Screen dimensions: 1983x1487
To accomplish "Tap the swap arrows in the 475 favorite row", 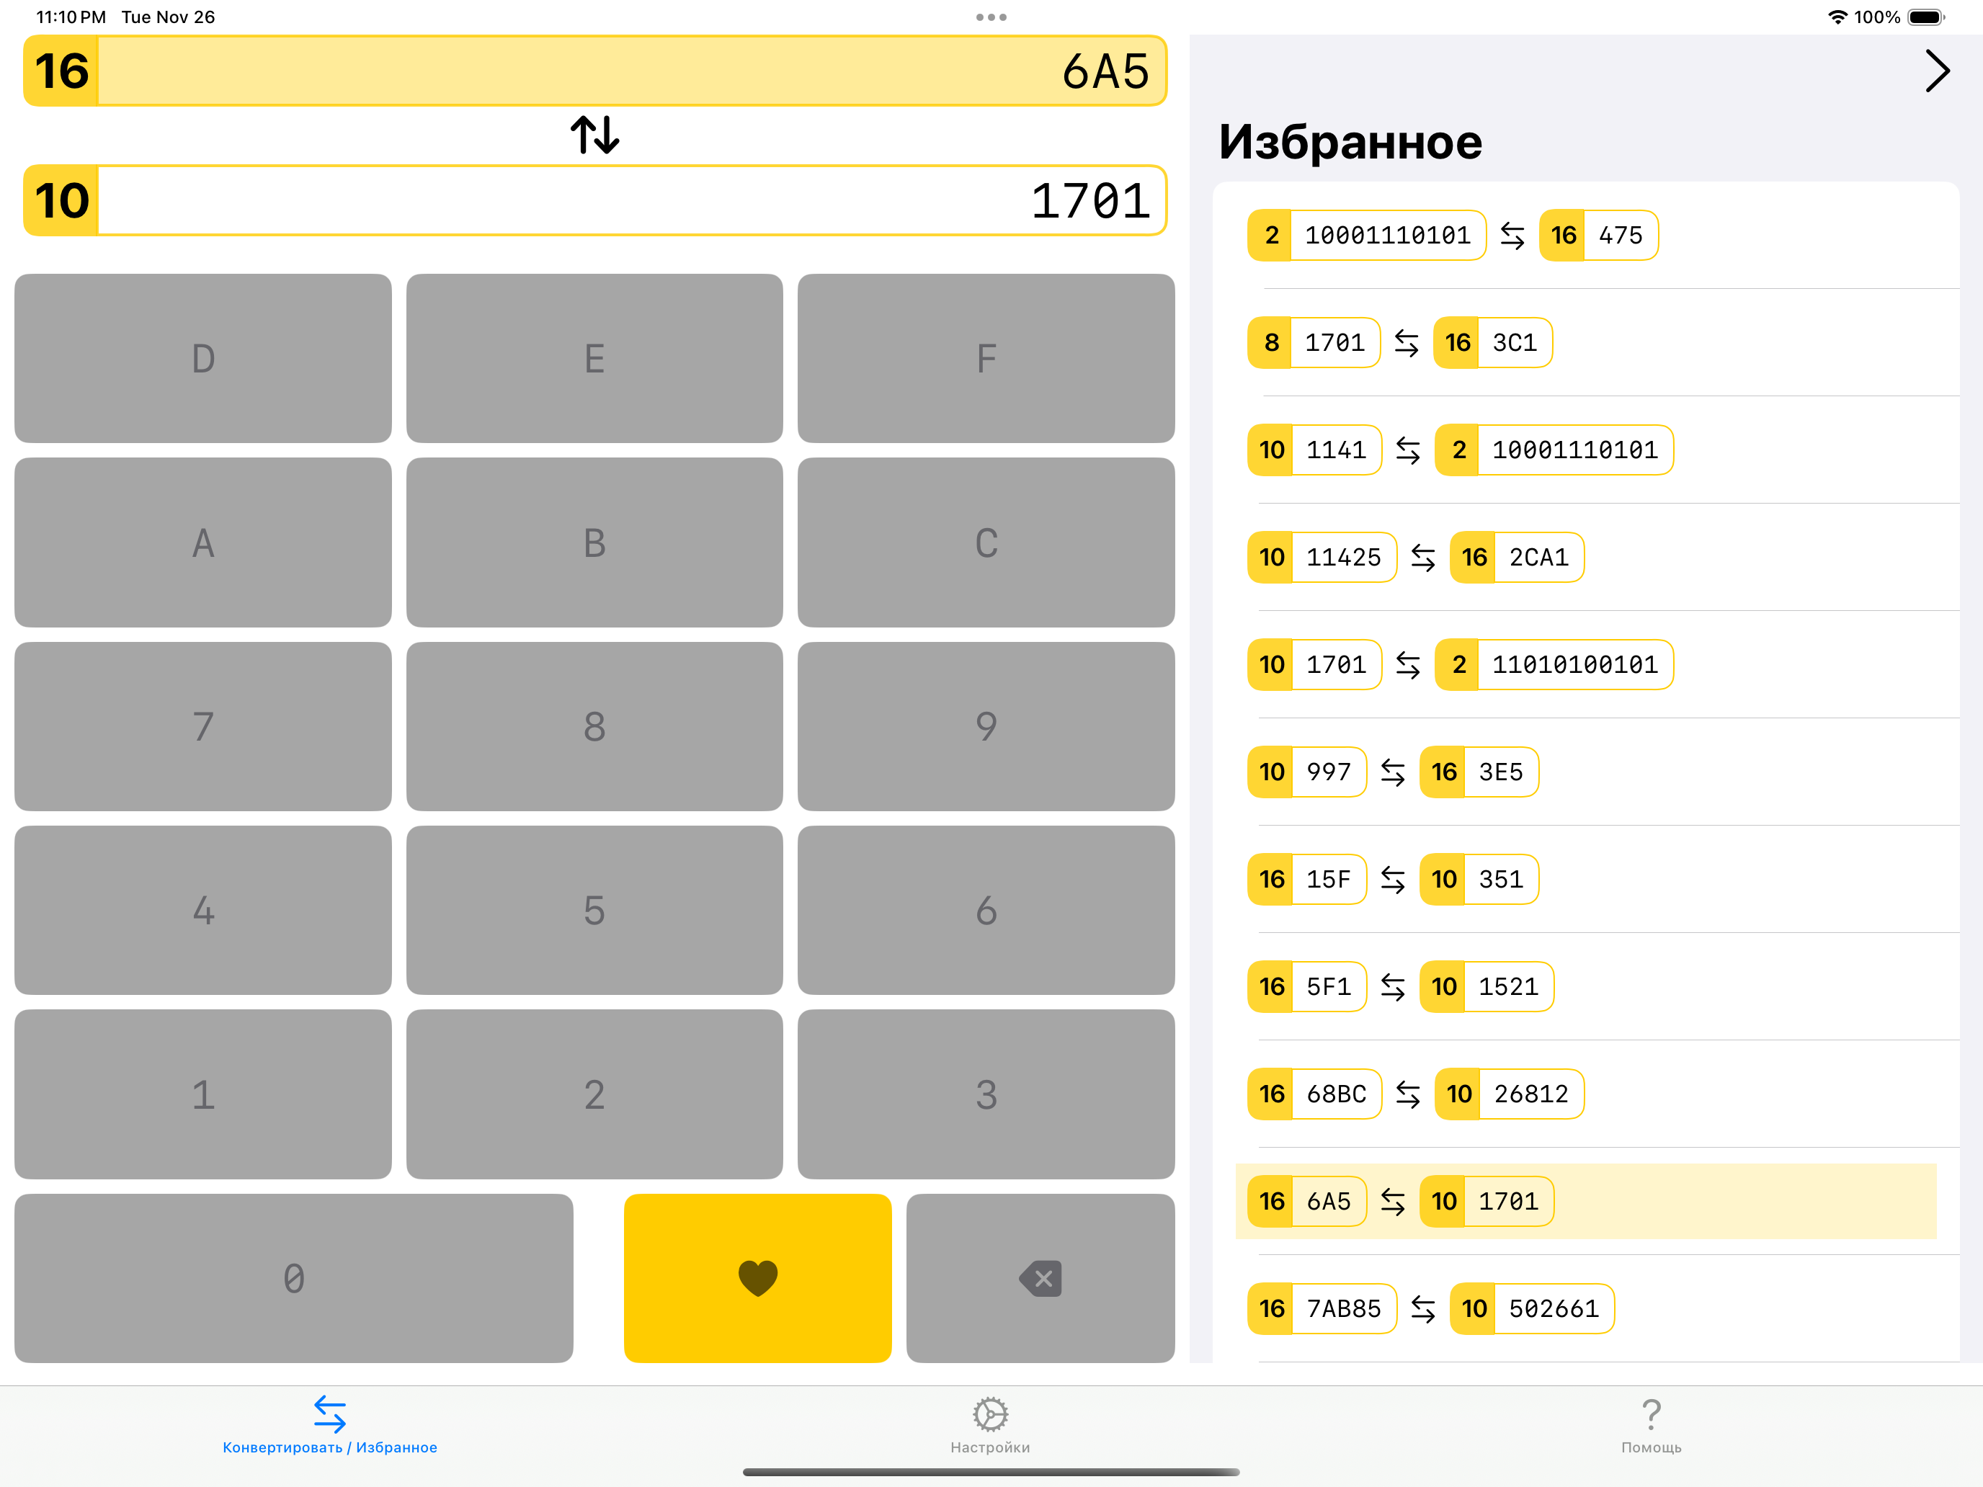I will click(x=1512, y=236).
